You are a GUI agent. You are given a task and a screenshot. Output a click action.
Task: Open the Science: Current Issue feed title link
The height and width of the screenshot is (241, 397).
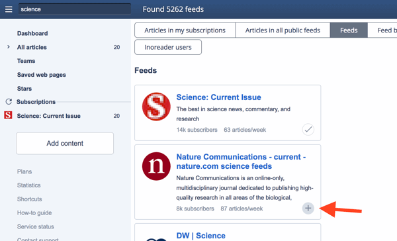point(218,97)
